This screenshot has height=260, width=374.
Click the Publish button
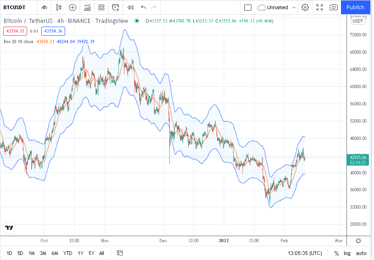(x=355, y=7)
